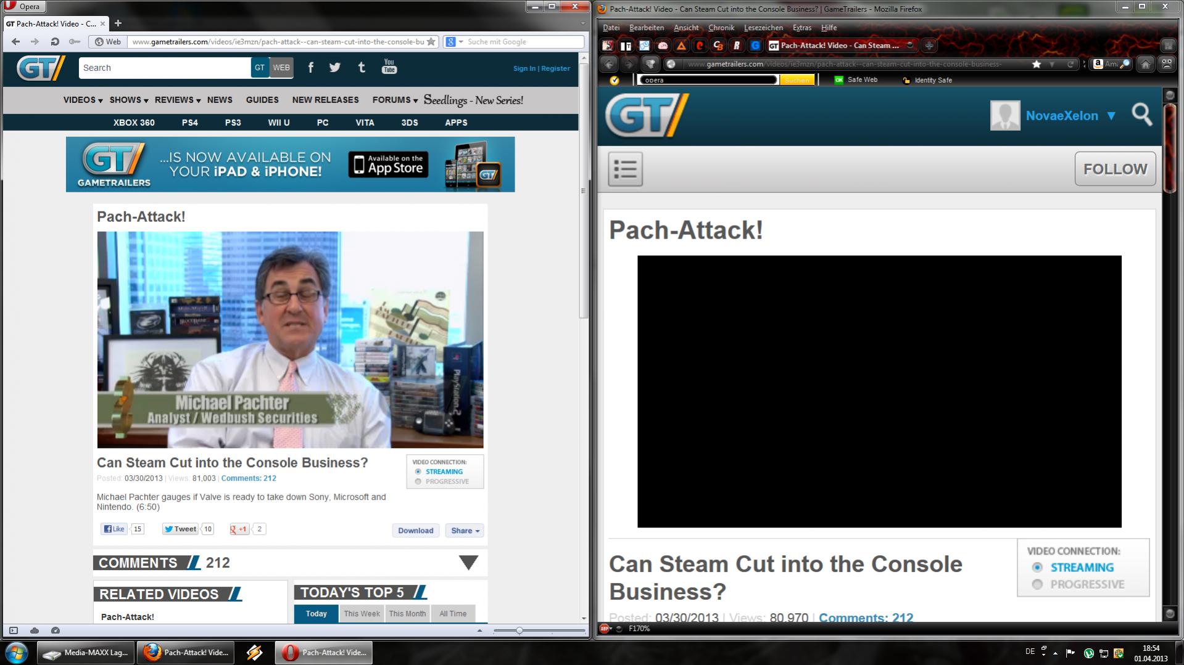This screenshot has width=1184, height=665.
Task: Open NovaeXelon user dropdown in Firefox
Action: tap(1111, 116)
